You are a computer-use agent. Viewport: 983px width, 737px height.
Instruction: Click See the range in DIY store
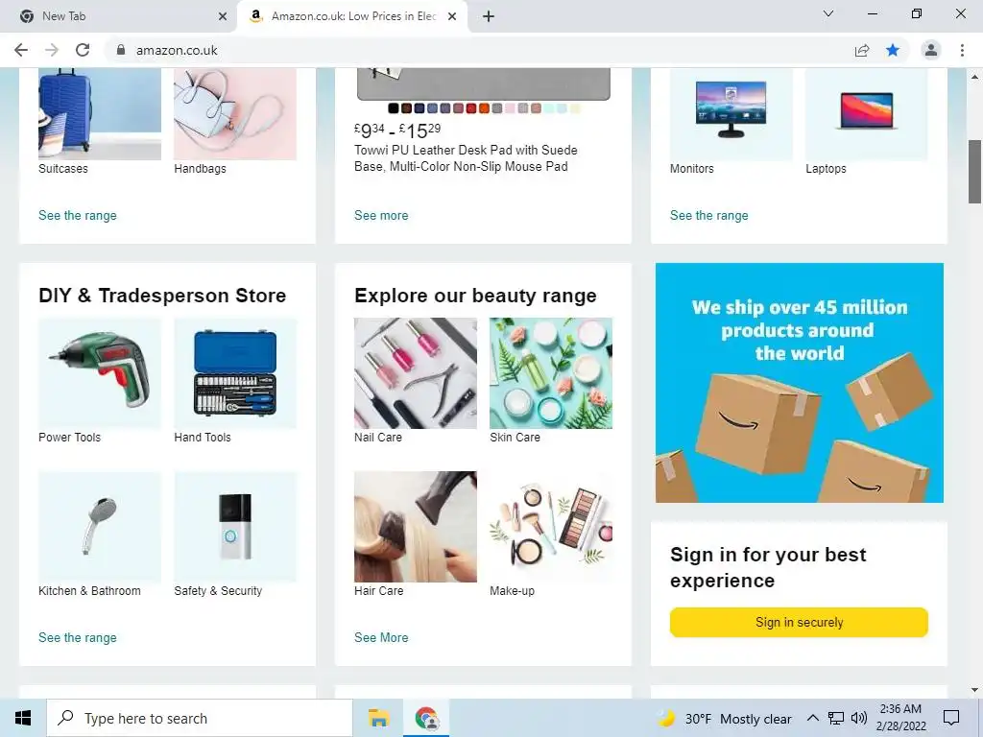77,638
